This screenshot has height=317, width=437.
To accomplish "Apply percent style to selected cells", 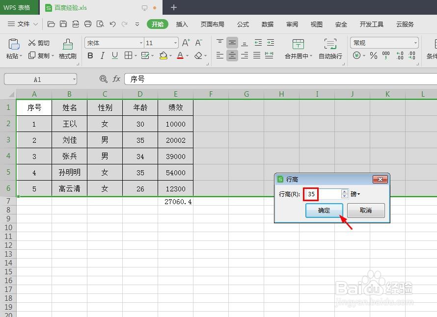I will (x=374, y=55).
